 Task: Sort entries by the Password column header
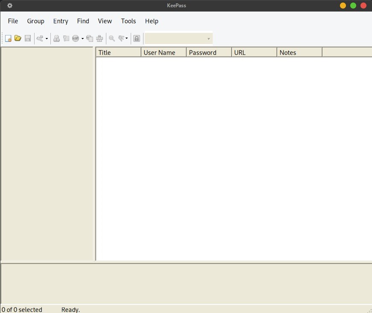pyautogui.click(x=209, y=53)
